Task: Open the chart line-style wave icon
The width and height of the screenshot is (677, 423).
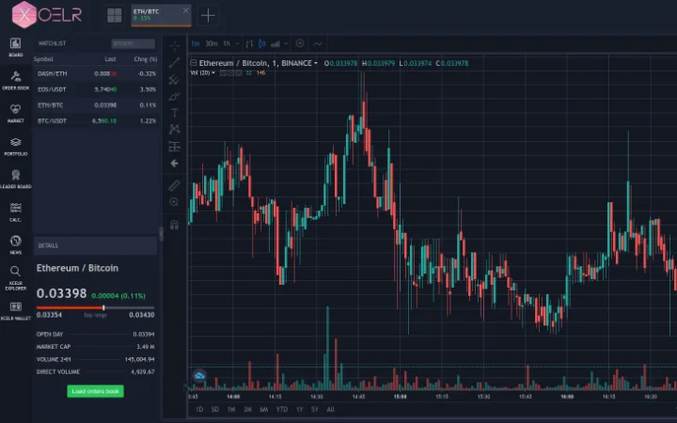Action: click(x=318, y=43)
